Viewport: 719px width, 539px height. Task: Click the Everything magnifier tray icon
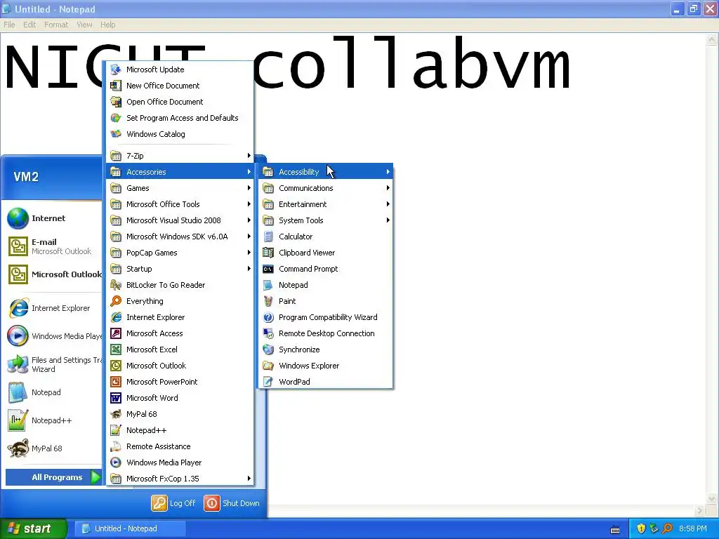coord(667,528)
